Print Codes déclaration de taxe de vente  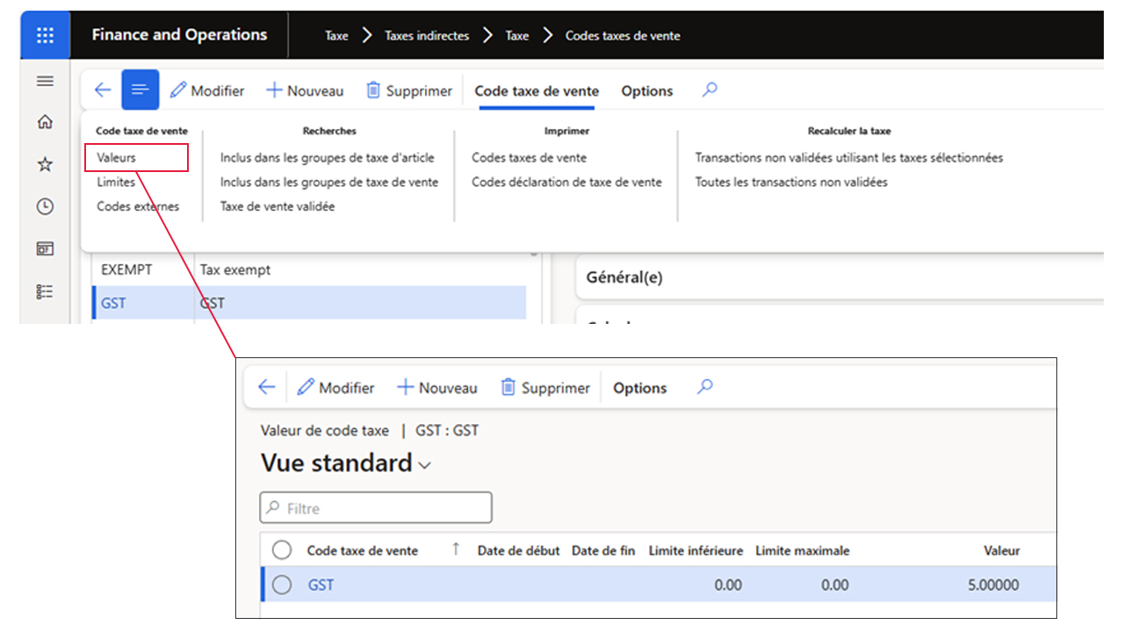tap(567, 182)
